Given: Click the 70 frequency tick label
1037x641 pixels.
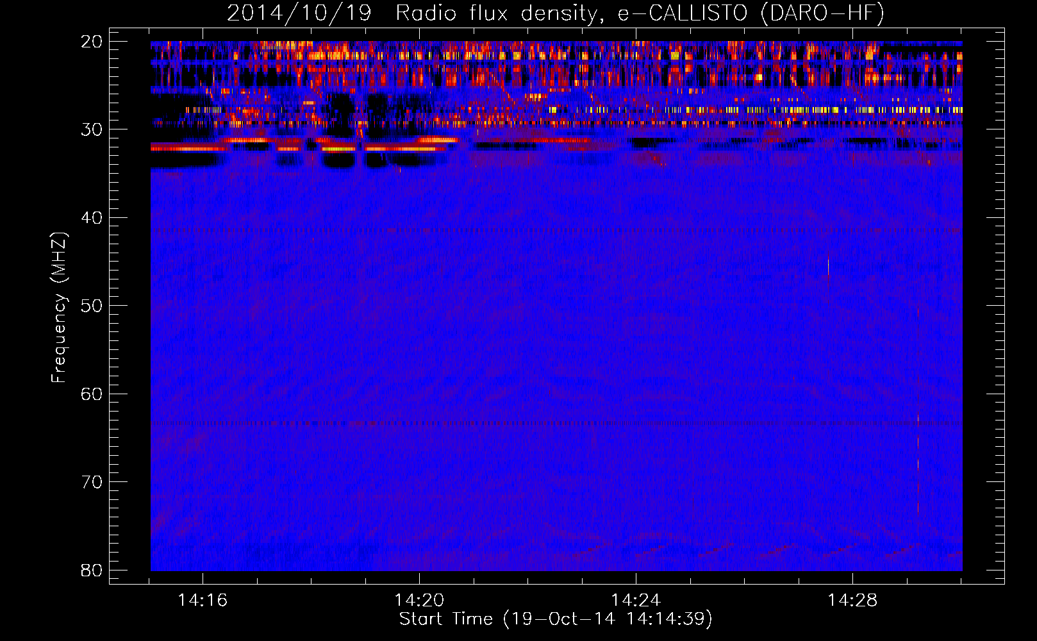Looking at the screenshot, I should (92, 482).
